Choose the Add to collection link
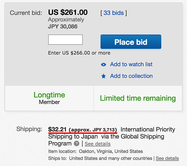The height and width of the screenshot is (166, 187). 131,76
